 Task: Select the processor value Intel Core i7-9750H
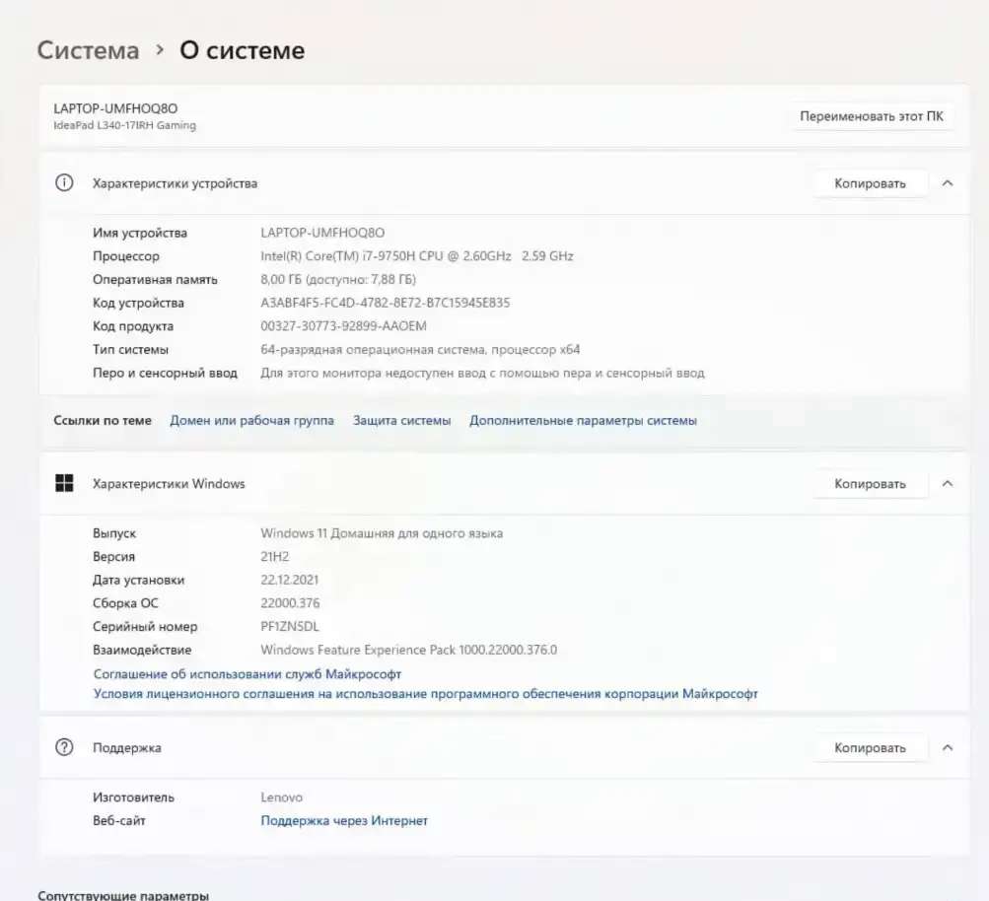tap(417, 256)
